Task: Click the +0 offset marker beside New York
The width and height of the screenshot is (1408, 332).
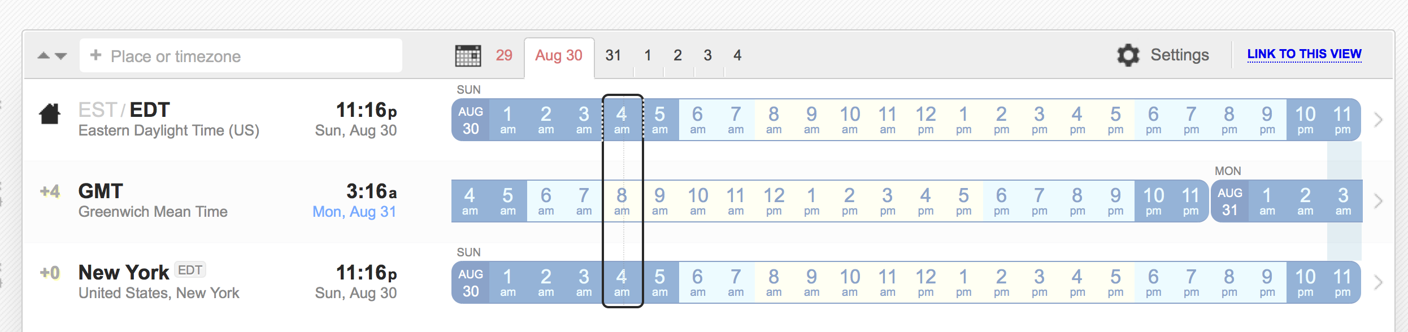Action: pos(50,273)
